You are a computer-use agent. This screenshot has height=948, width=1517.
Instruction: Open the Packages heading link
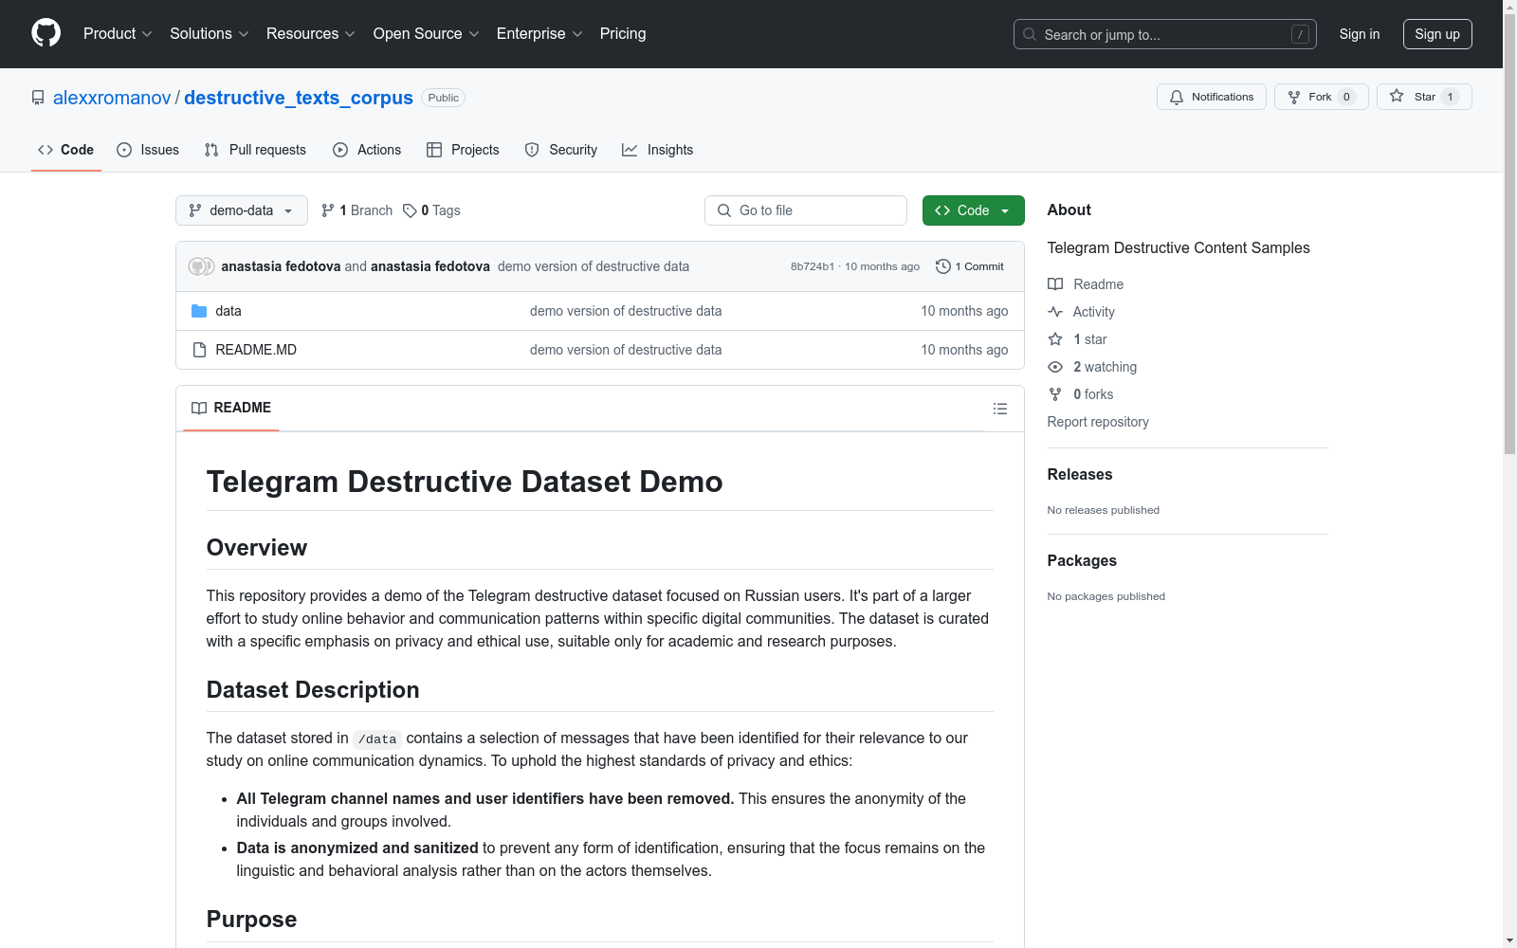point(1082,561)
